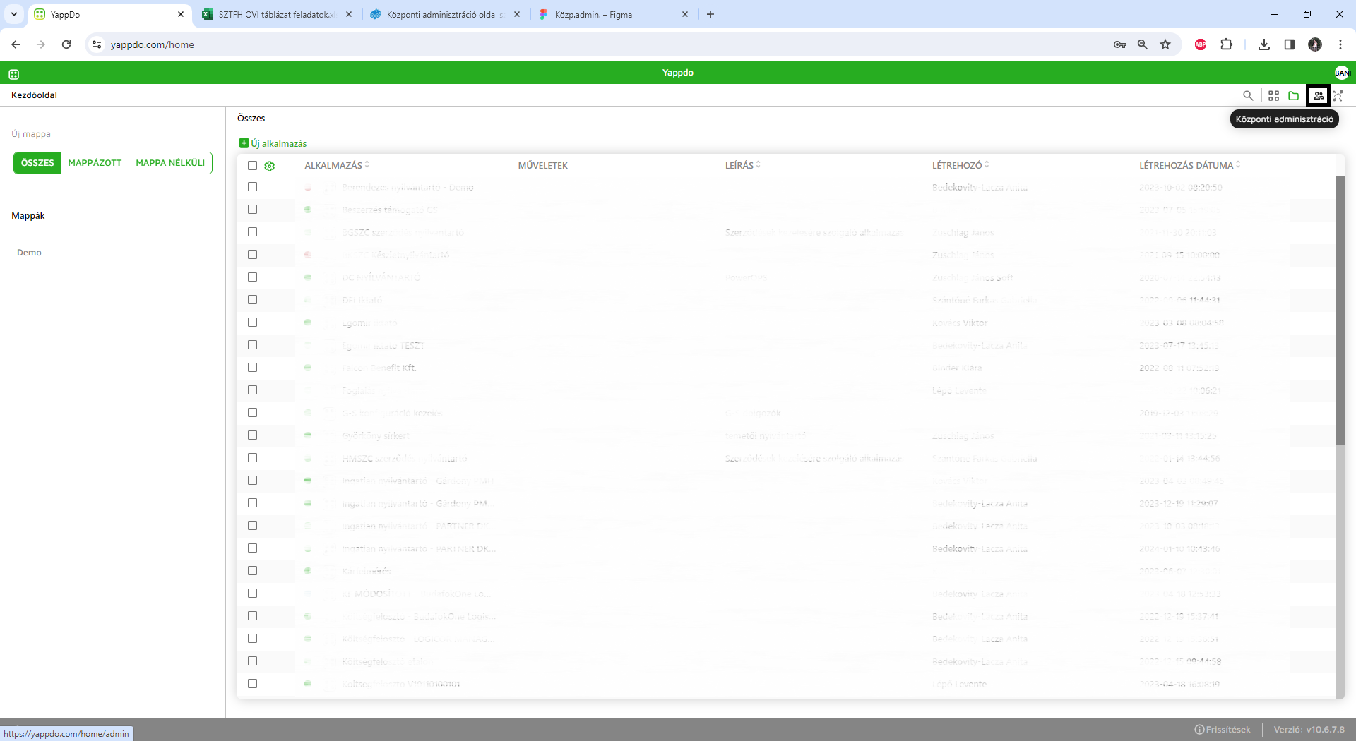Open the Chrome profile picture
This screenshot has height=741, width=1356.
coord(1315,44)
